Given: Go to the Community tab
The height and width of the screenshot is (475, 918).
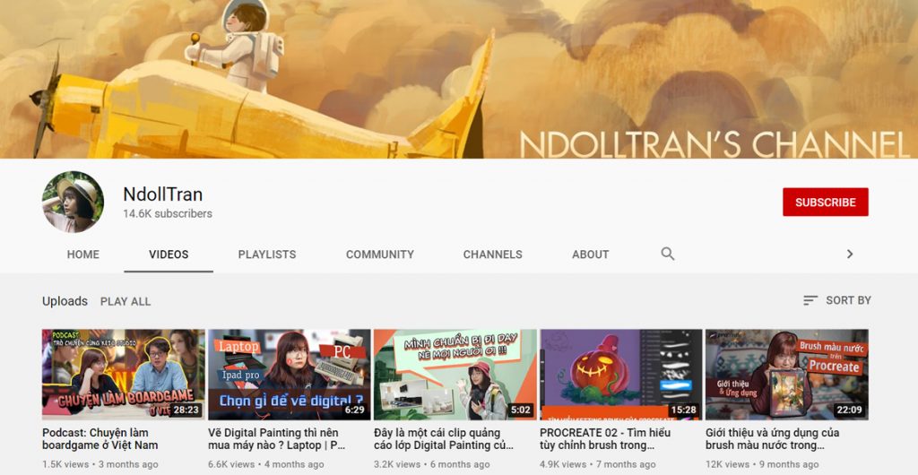Looking at the screenshot, I should point(379,255).
